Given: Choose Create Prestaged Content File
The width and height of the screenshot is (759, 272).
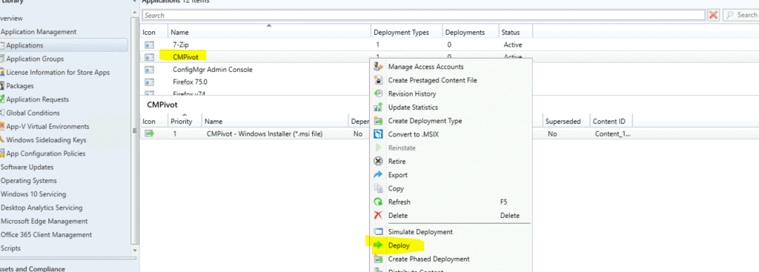Looking at the screenshot, I should click(x=432, y=80).
